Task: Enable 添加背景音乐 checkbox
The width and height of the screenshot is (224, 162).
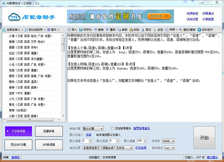Action: point(112,128)
